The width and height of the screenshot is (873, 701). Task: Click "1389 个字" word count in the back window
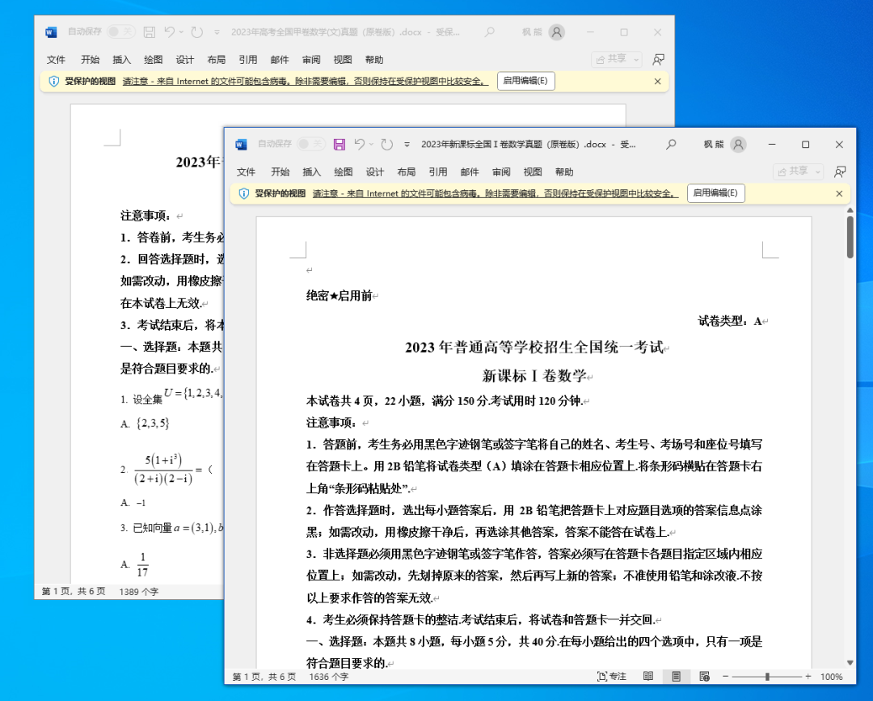139,591
